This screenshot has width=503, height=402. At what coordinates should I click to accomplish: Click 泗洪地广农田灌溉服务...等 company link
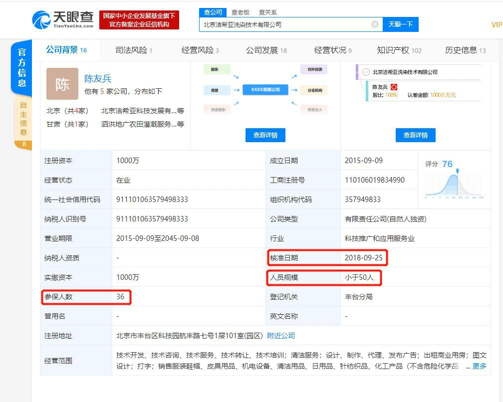[x=143, y=124]
